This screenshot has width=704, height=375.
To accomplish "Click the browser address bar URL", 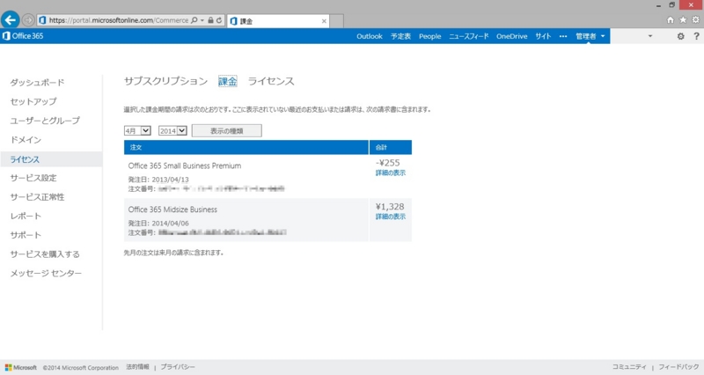I will pos(119,20).
